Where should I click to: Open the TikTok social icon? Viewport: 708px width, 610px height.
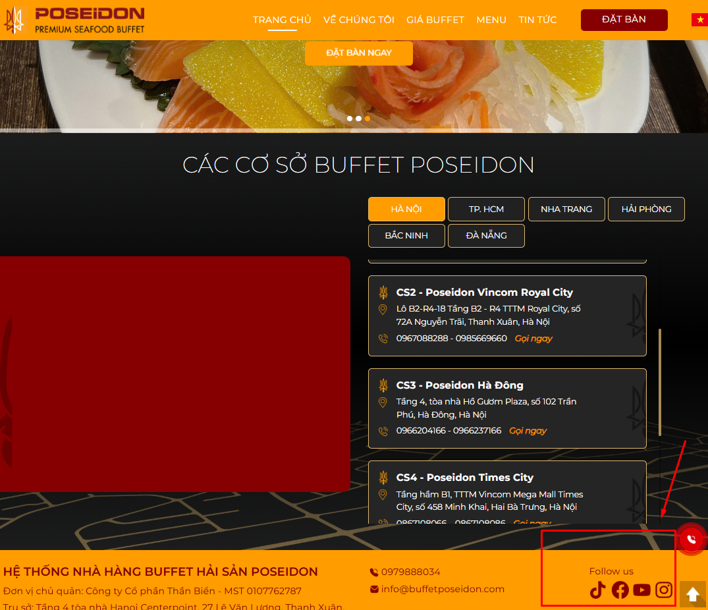coord(597,590)
